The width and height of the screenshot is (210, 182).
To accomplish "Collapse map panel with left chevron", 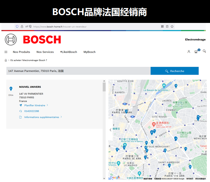I will coord(111,130).
